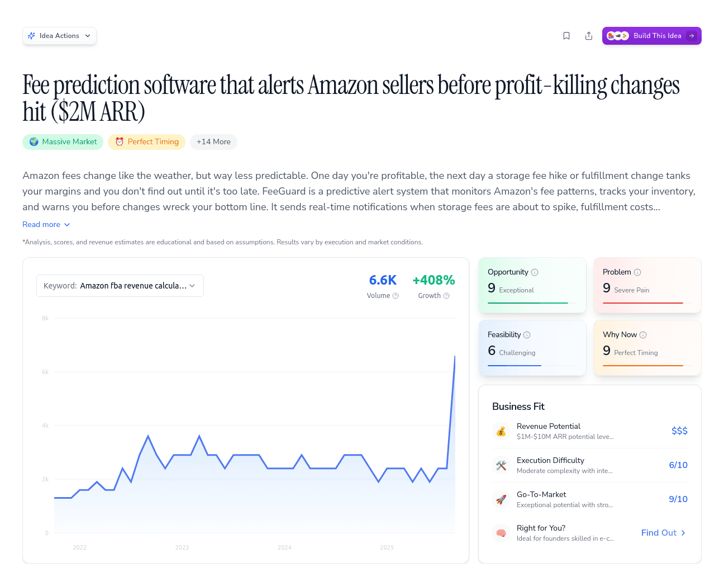The height and width of the screenshot is (586, 724).
Task: Select the Massive Market tag
Action: click(x=63, y=142)
